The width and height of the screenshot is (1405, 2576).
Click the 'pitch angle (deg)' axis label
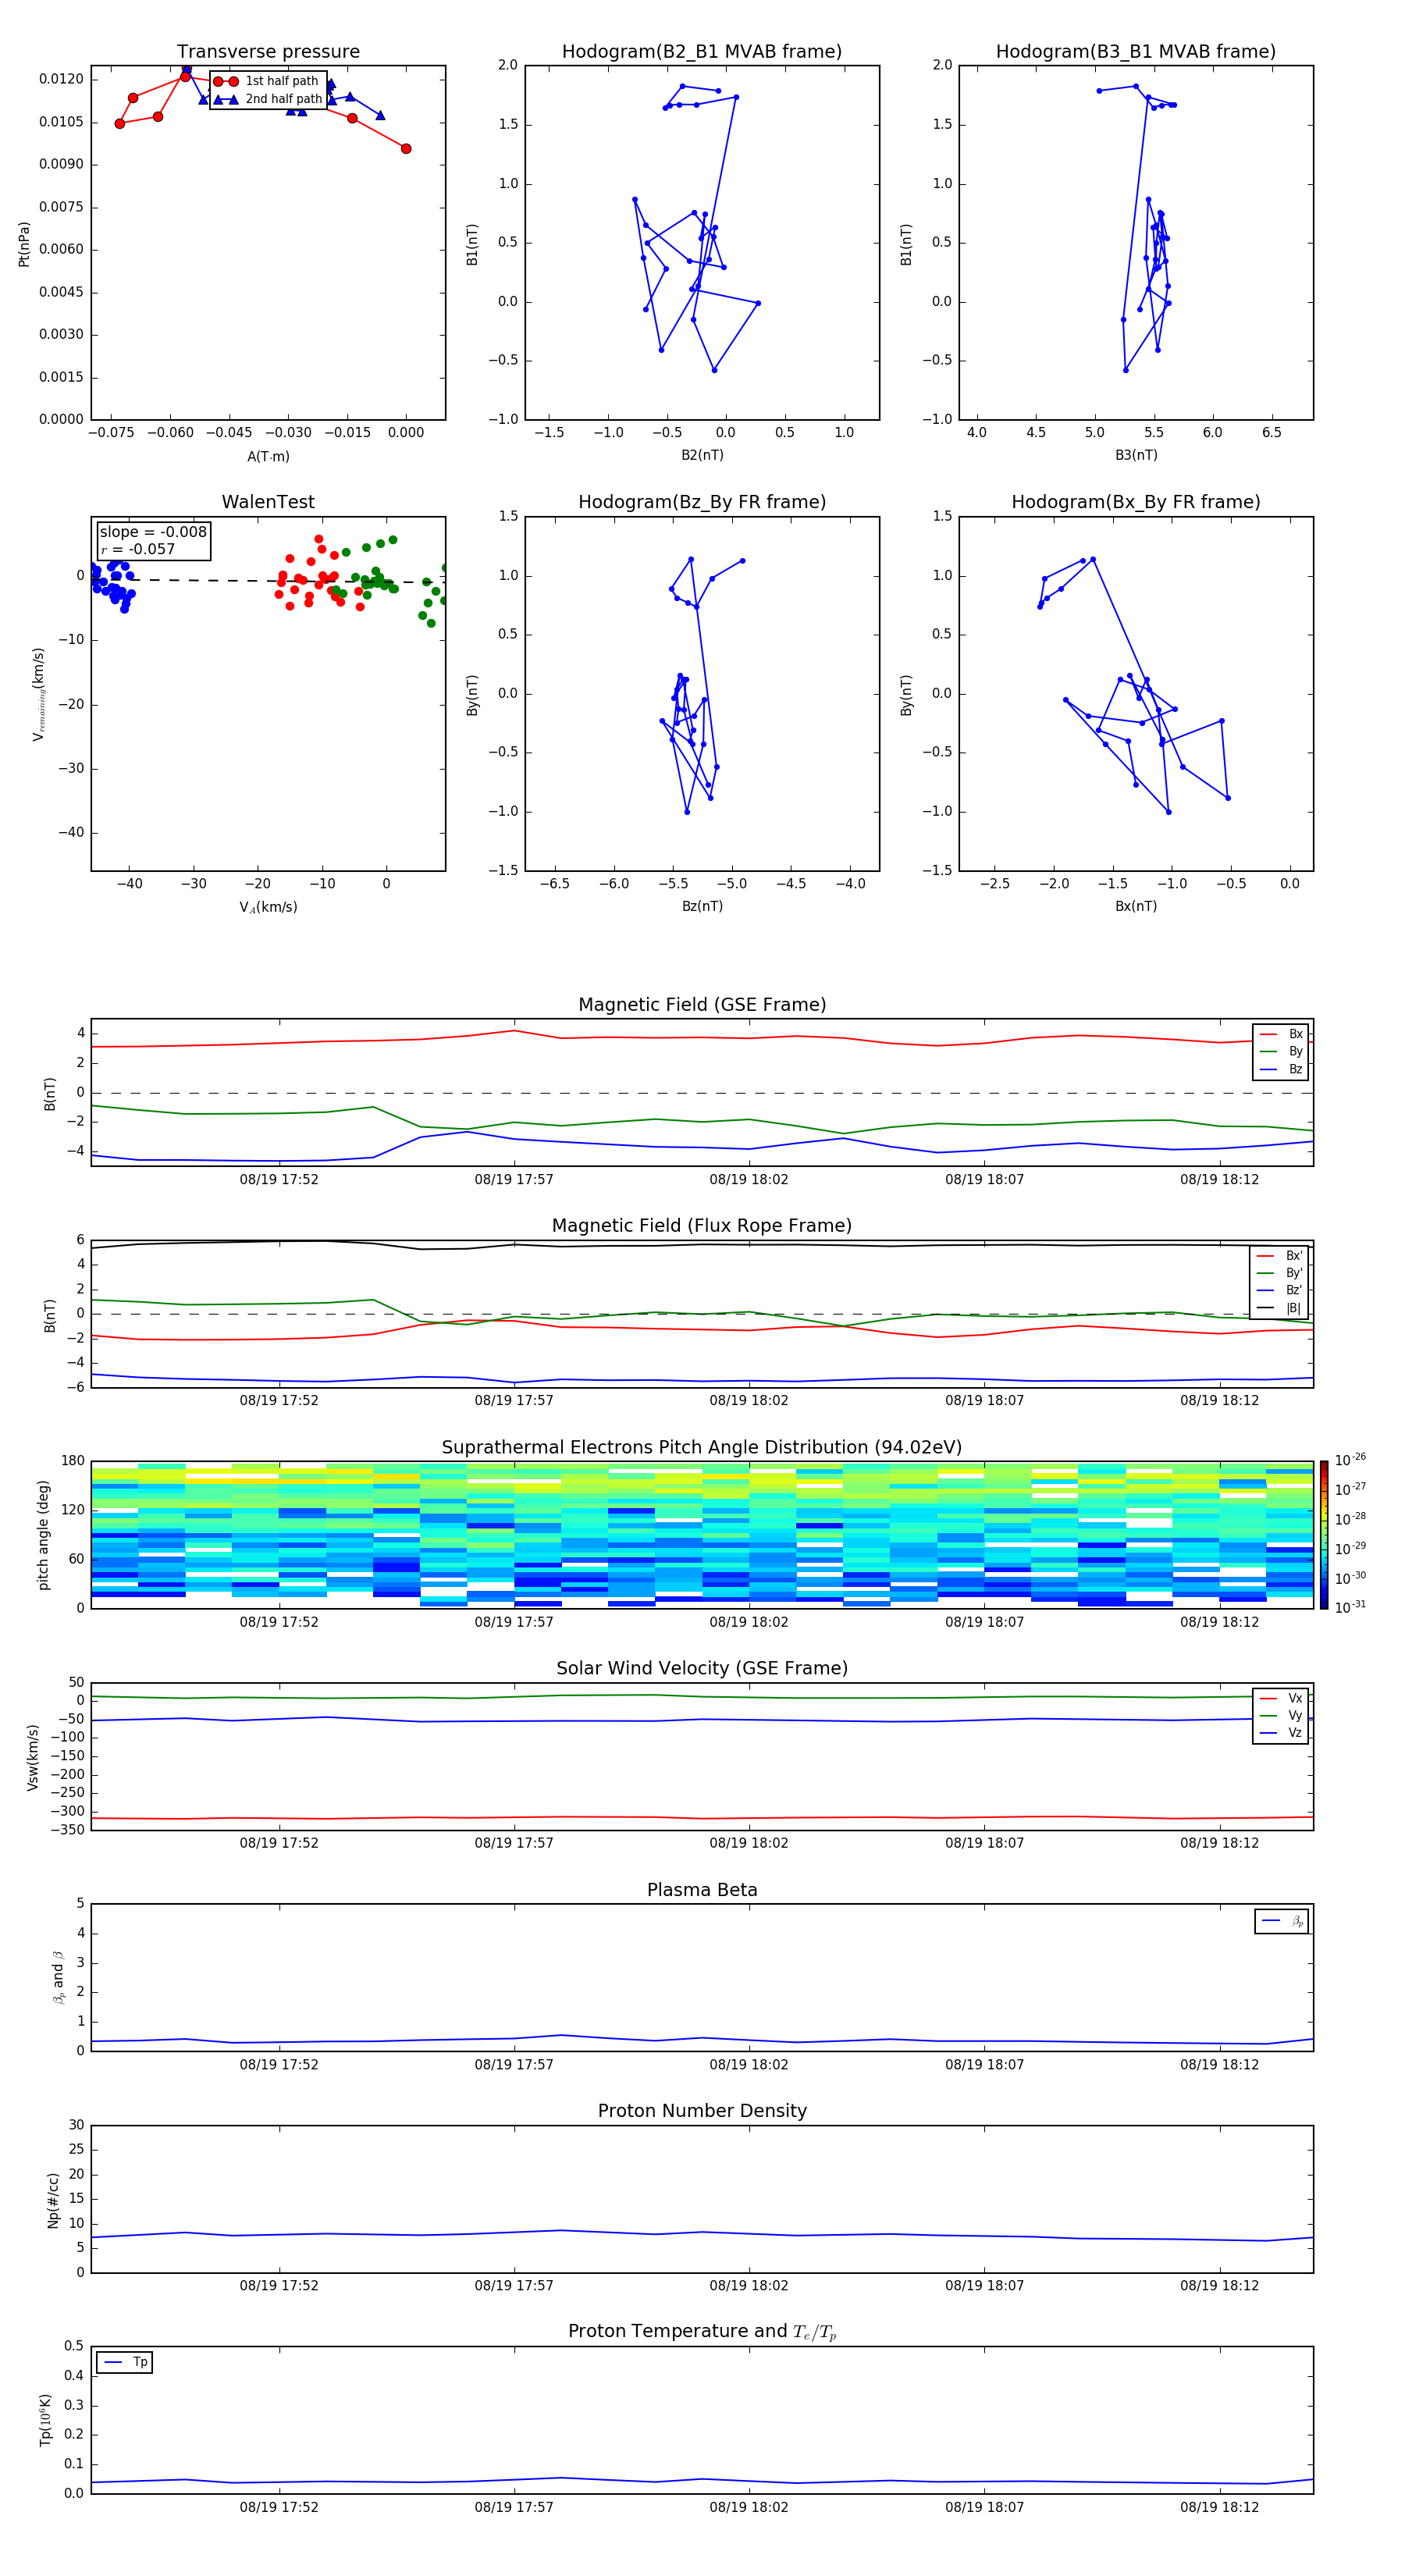point(43,1535)
